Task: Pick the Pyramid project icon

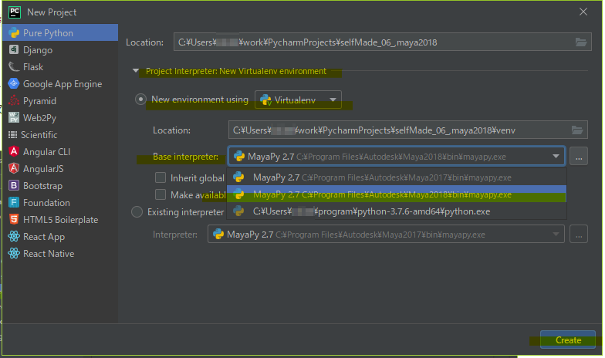Action: click(x=14, y=101)
